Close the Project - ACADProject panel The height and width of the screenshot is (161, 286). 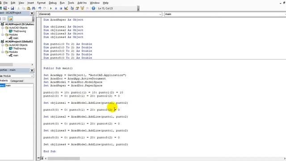point(32,13)
